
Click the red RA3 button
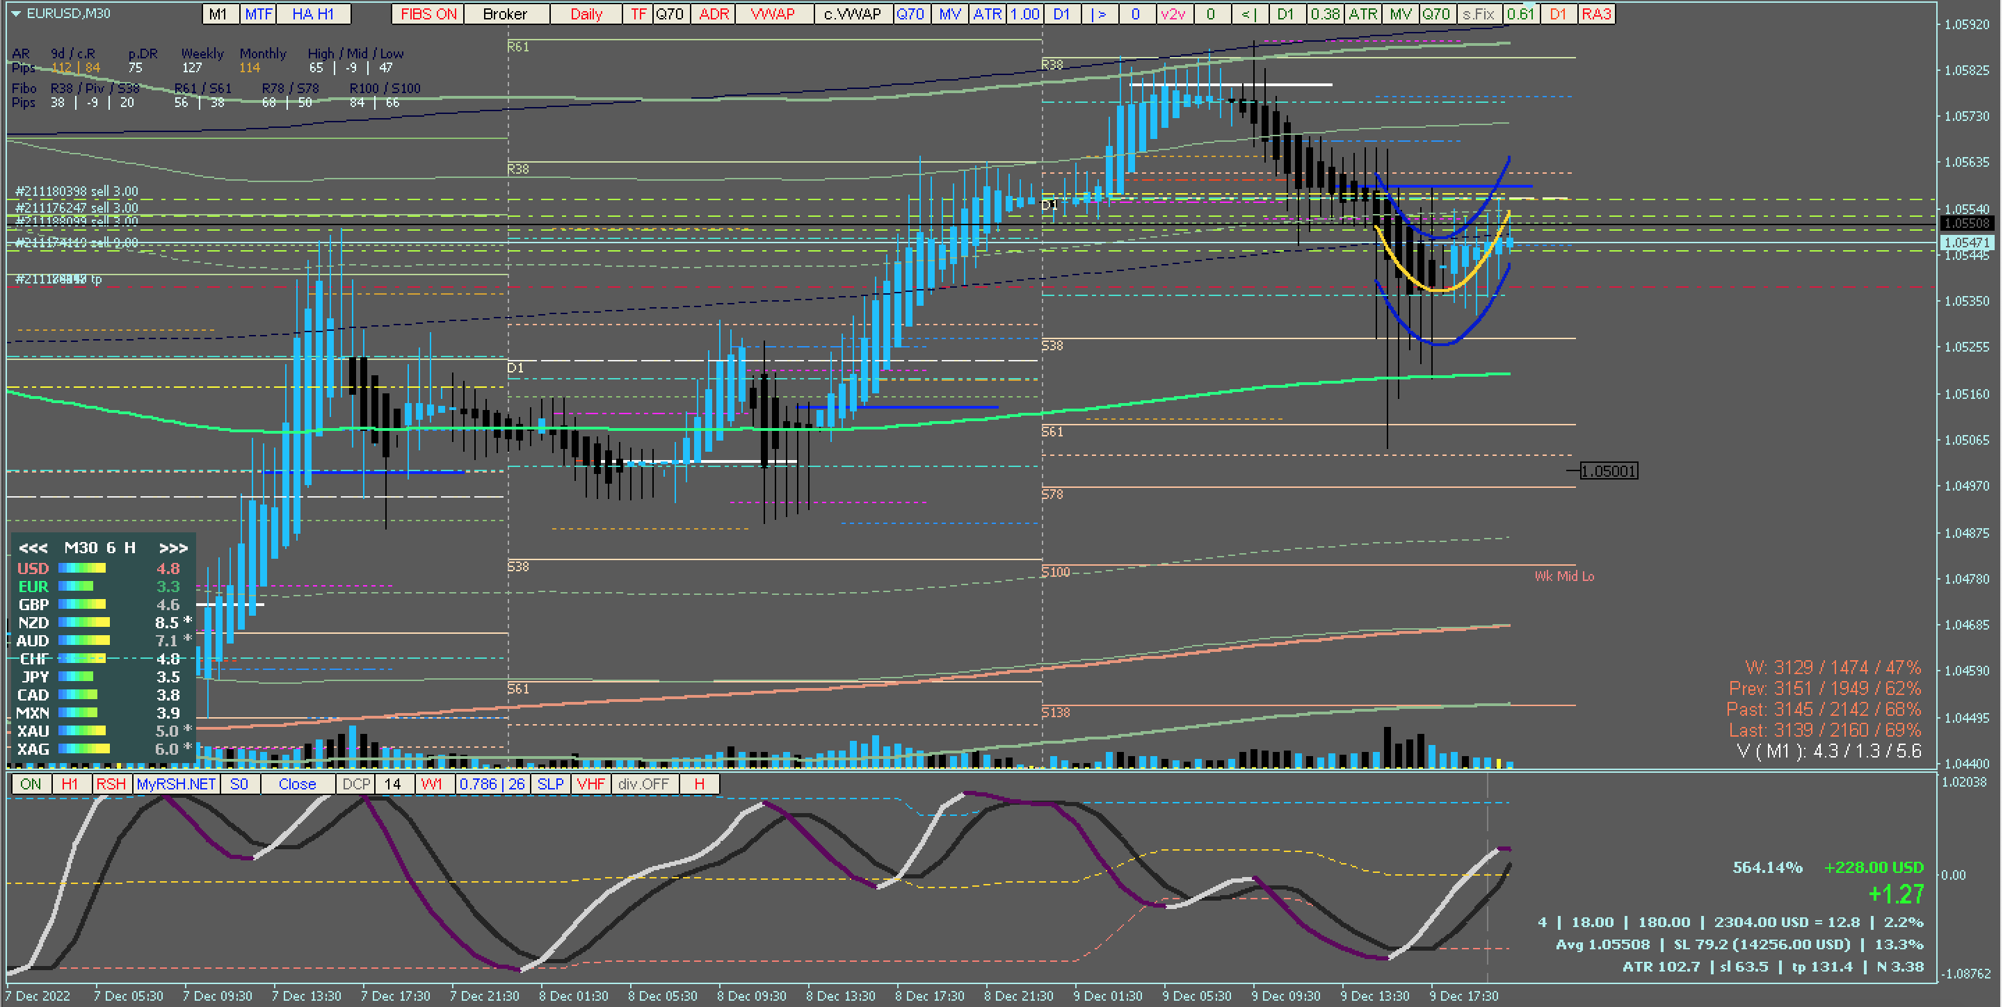[x=1596, y=14]
